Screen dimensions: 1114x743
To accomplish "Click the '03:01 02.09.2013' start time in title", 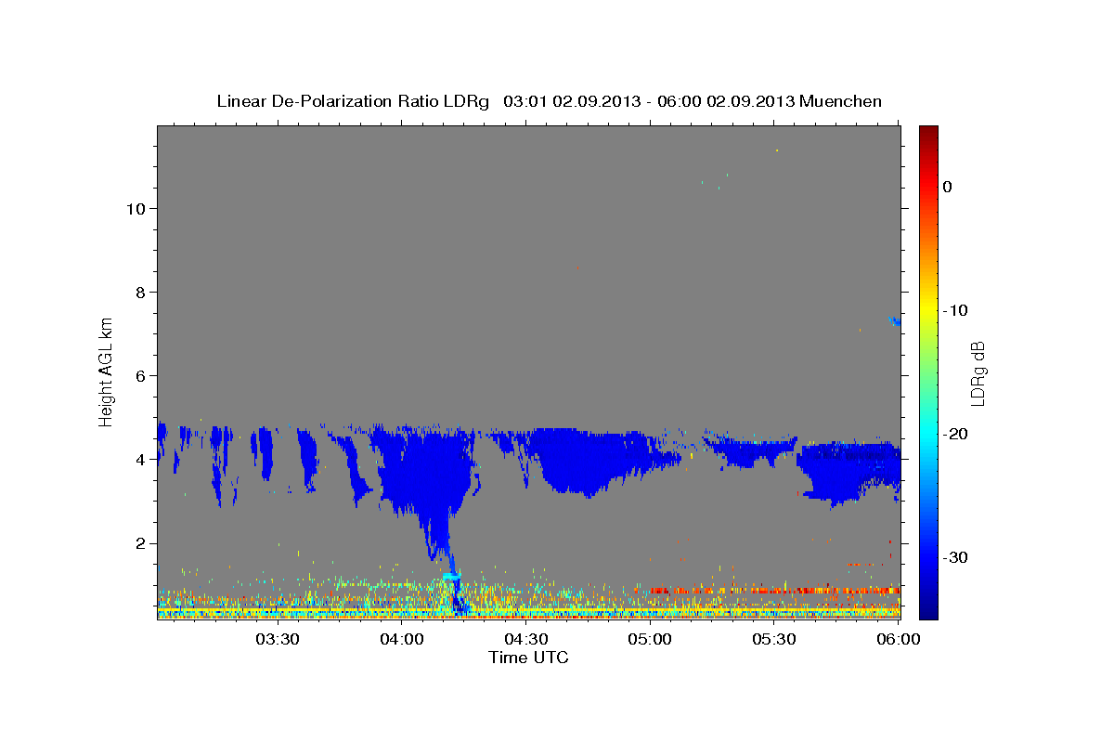I will coord(570,101).
